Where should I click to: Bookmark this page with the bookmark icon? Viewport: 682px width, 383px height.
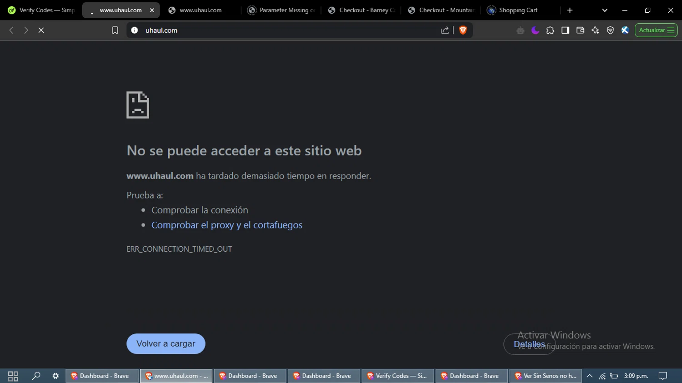(x=115, y=30)
